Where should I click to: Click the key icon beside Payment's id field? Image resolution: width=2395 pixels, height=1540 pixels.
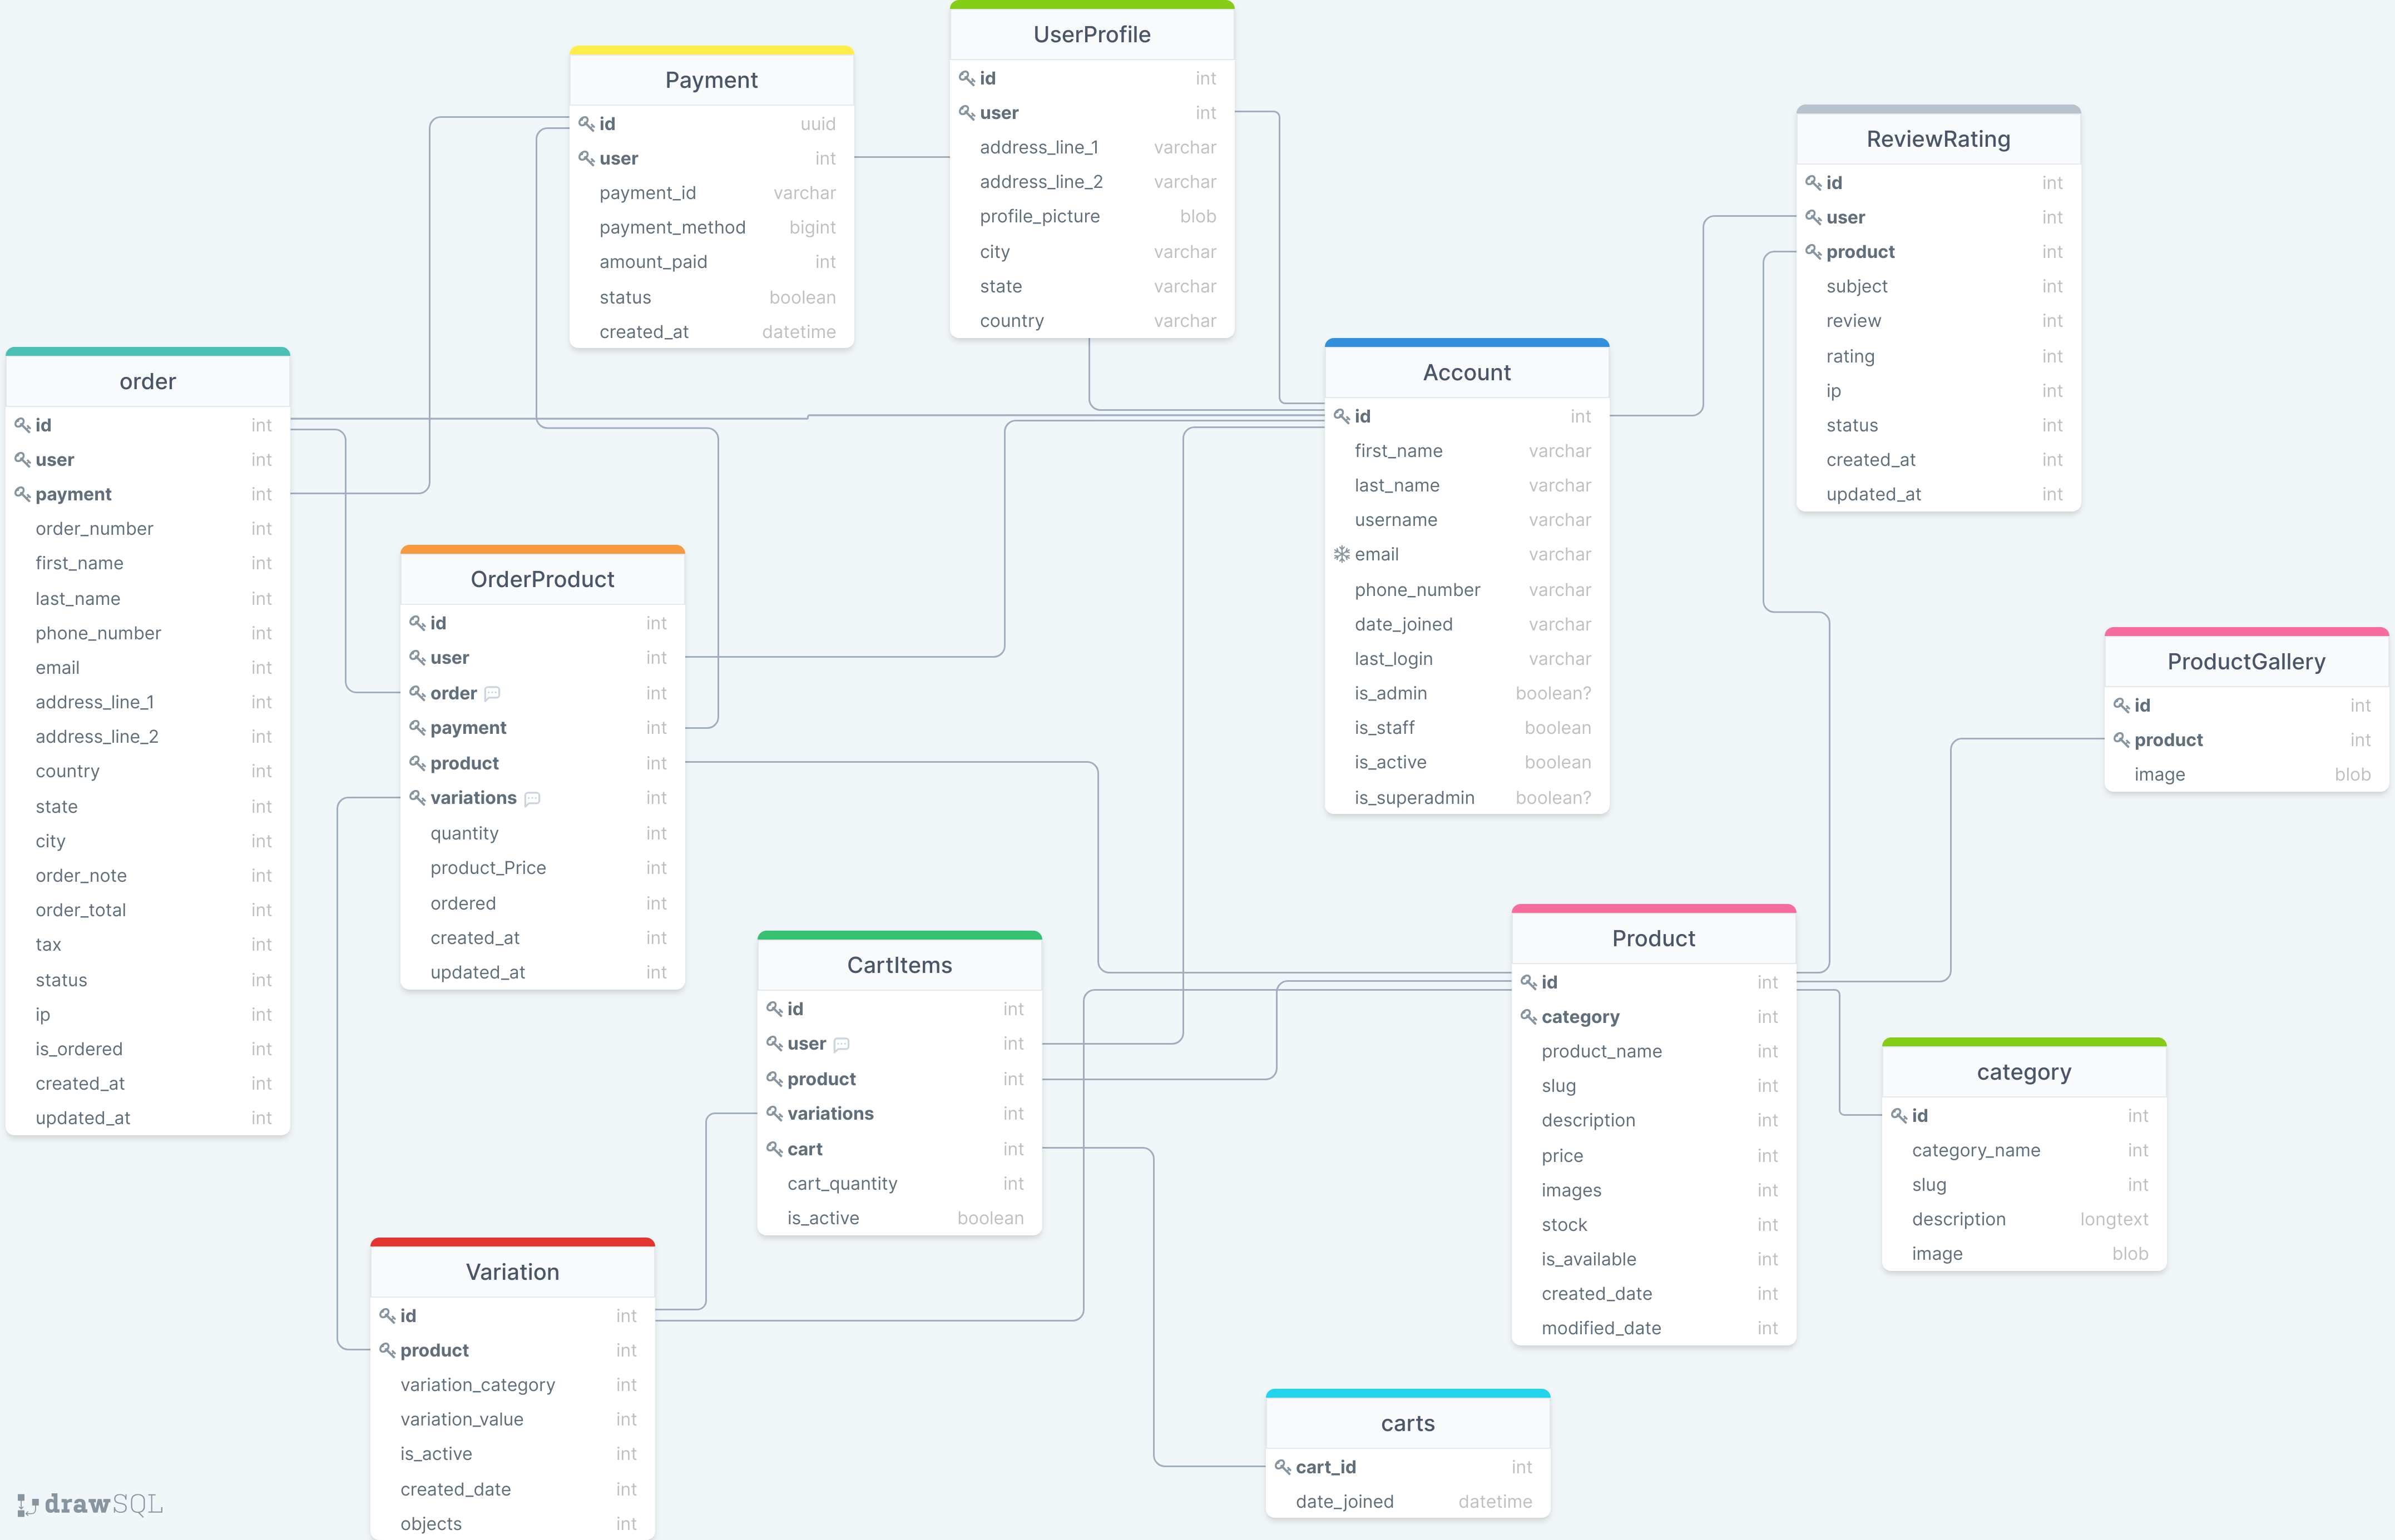[587, 124]
